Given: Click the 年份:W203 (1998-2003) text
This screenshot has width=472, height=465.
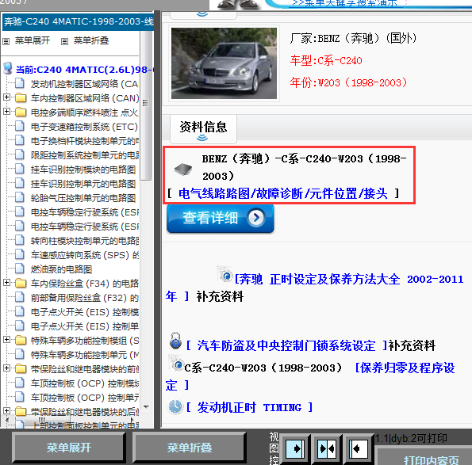Looking at the screenshot, I should [x=348, y=82].
